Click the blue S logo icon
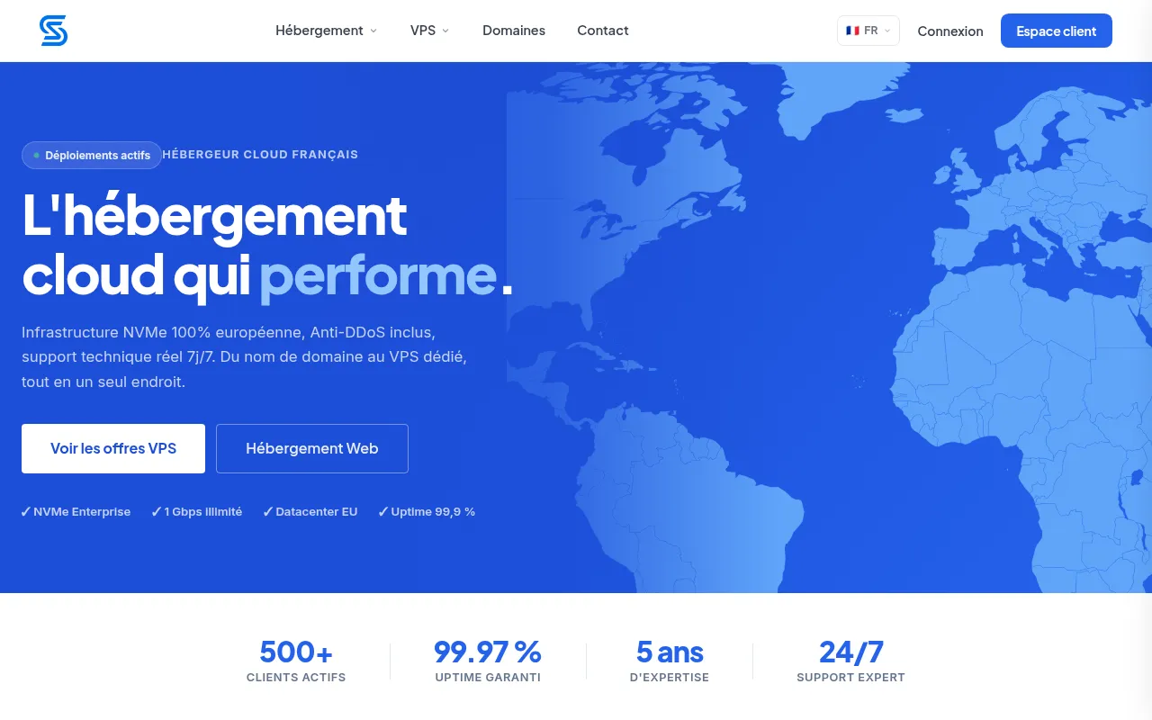The width and height of the screenshot is (1152, 720). click(x=54, y=31)
